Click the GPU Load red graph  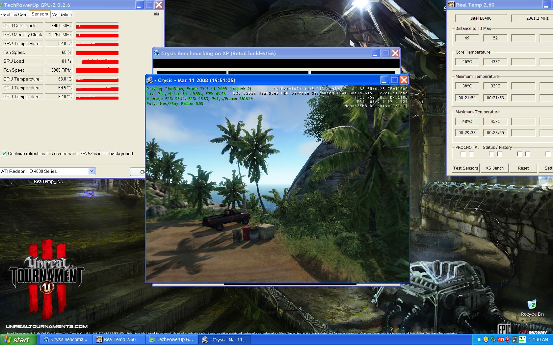tap(97, 61)
